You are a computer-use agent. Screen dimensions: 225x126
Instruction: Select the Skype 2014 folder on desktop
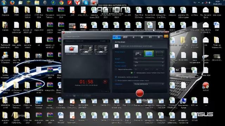39,26
